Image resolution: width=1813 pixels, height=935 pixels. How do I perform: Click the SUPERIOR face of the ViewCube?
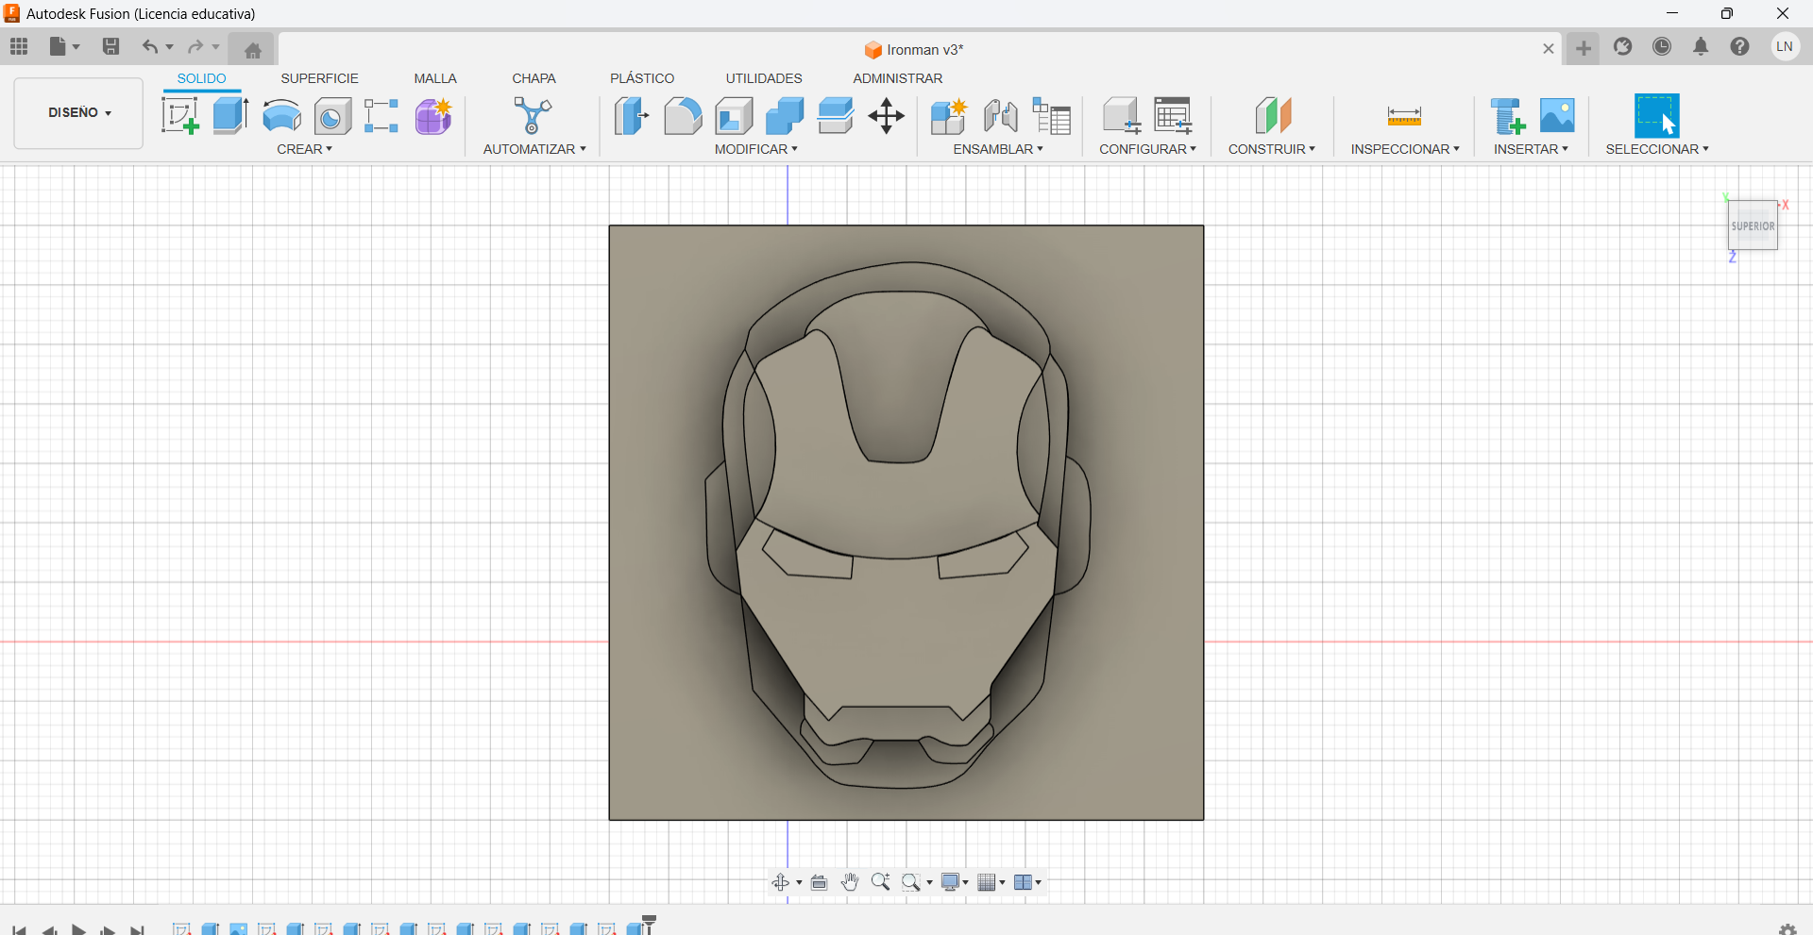[x=1754, y=225]
